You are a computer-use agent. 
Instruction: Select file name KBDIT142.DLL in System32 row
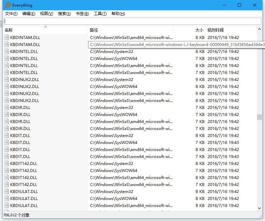(x=23, y=164)
